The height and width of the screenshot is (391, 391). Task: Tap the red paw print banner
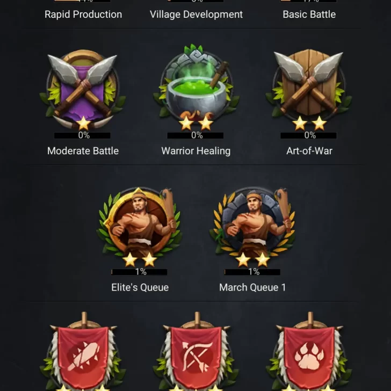point(309,351)
